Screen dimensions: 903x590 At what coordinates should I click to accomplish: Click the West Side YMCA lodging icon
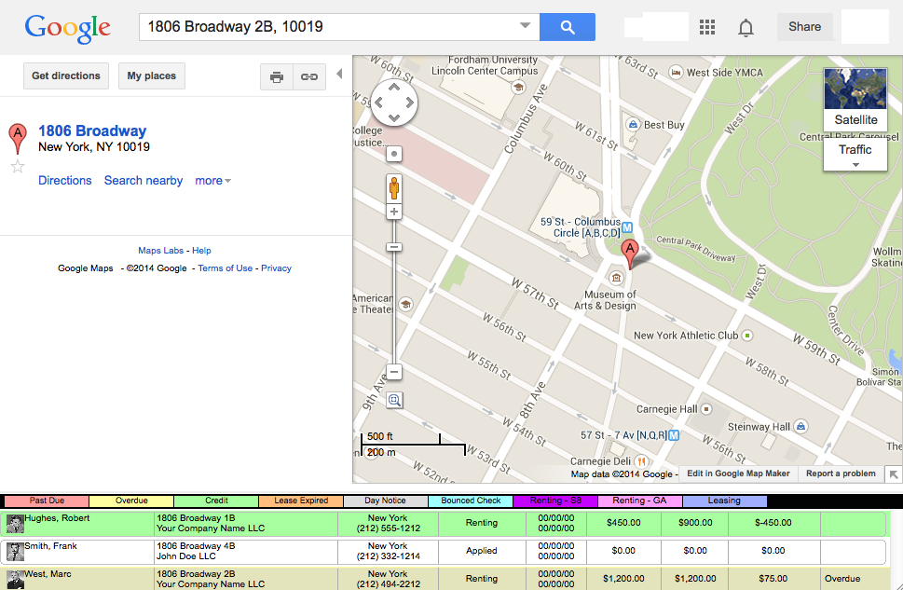click(677, 73)
